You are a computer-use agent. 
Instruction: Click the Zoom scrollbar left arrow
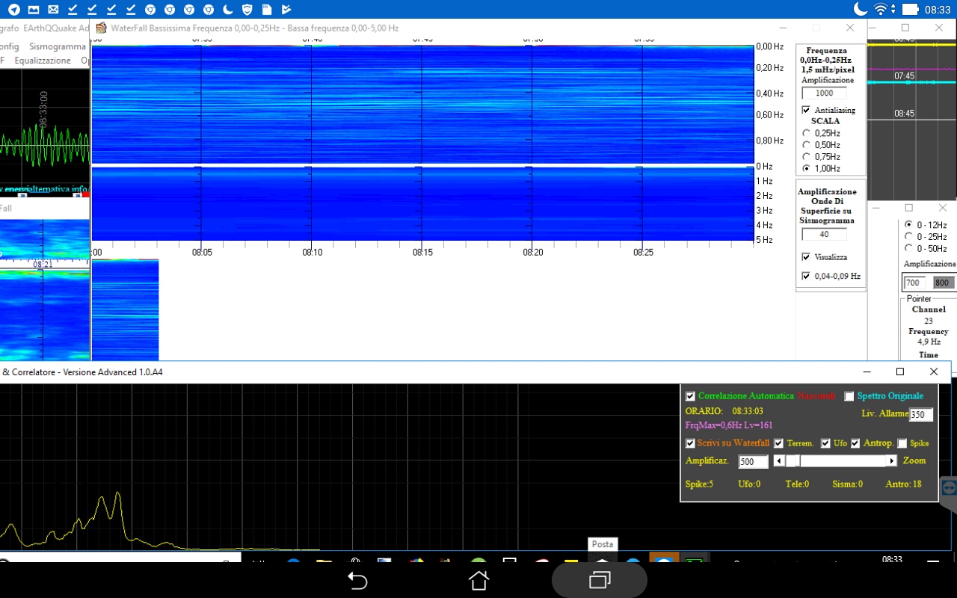click(x=779, y=461)
